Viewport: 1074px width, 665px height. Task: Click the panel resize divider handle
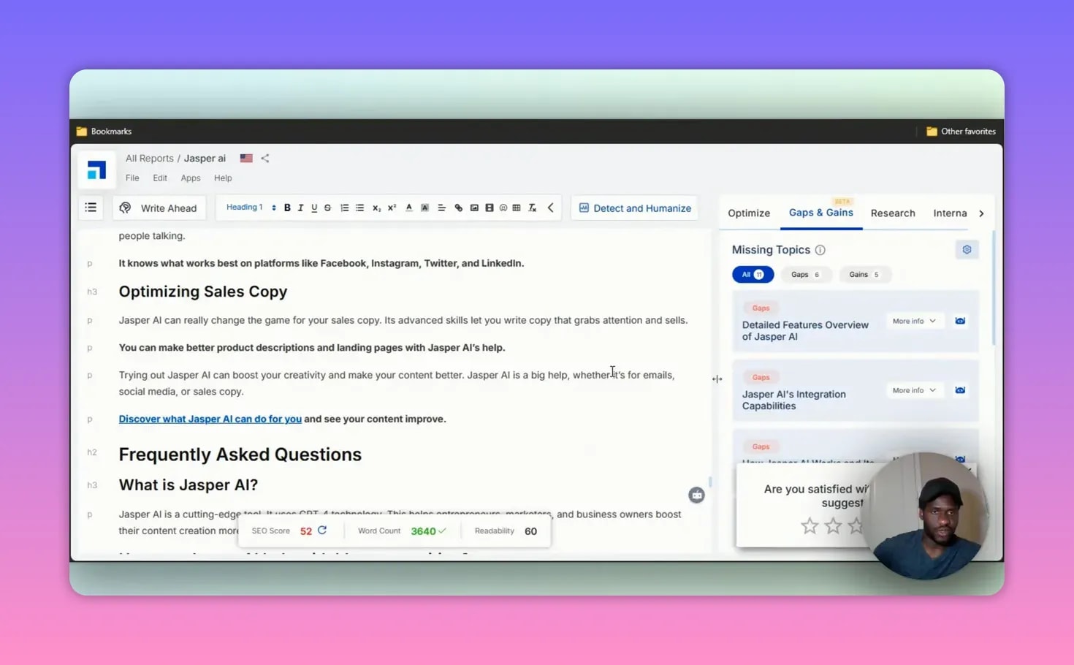(717, 379)
